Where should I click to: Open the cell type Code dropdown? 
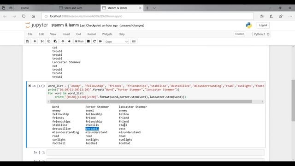(x=117, y=41)
